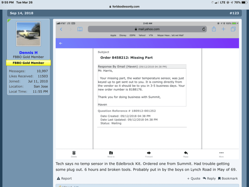Click the 'Joined: Jul 11, 2010' line
Viewport: 249px width, 187px height.
pos(28,81)
